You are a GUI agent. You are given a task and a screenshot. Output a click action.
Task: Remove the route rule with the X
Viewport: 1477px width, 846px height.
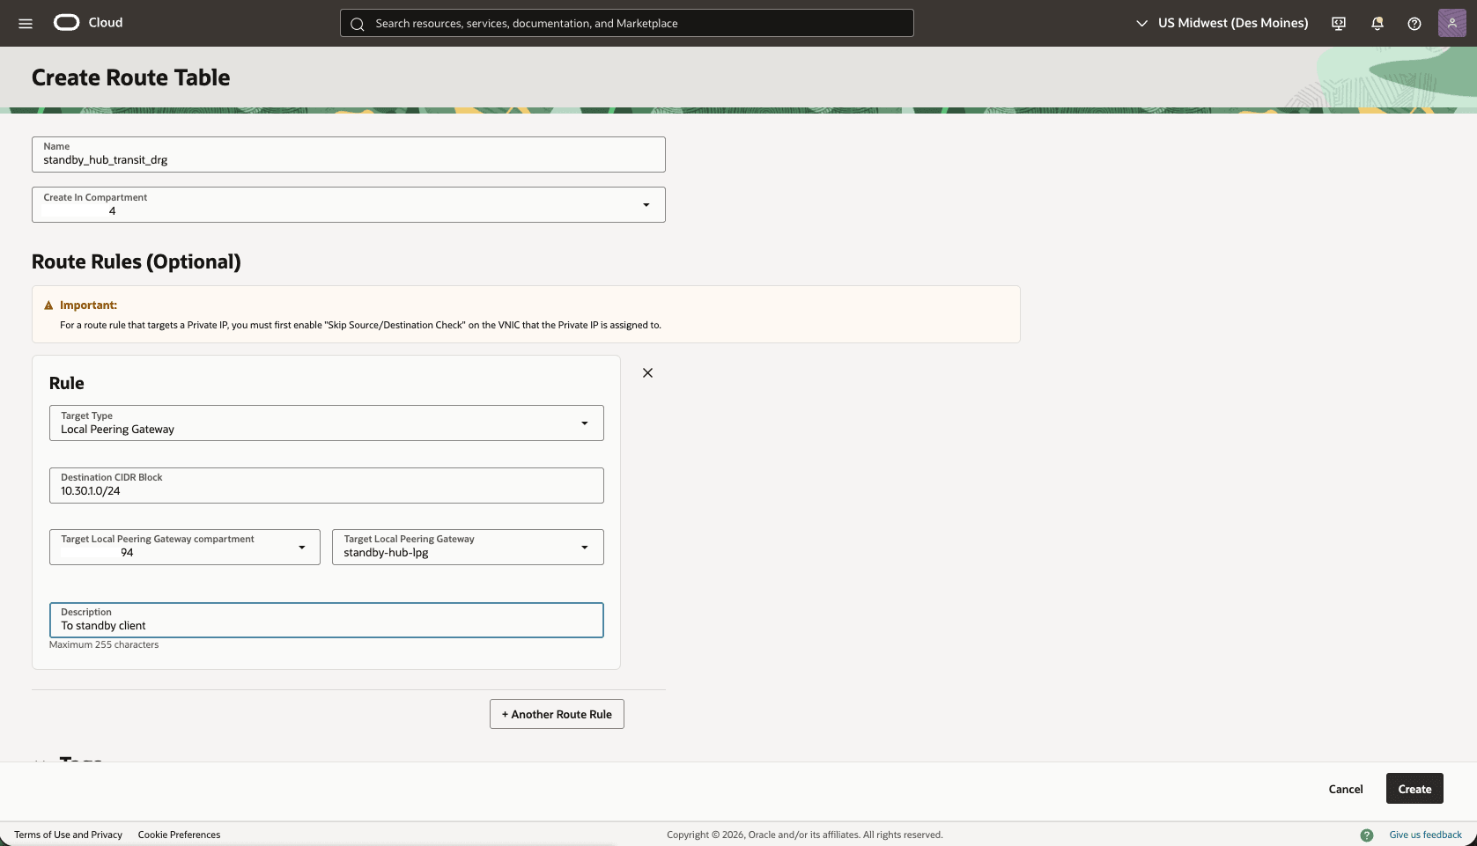pos(647,372)
